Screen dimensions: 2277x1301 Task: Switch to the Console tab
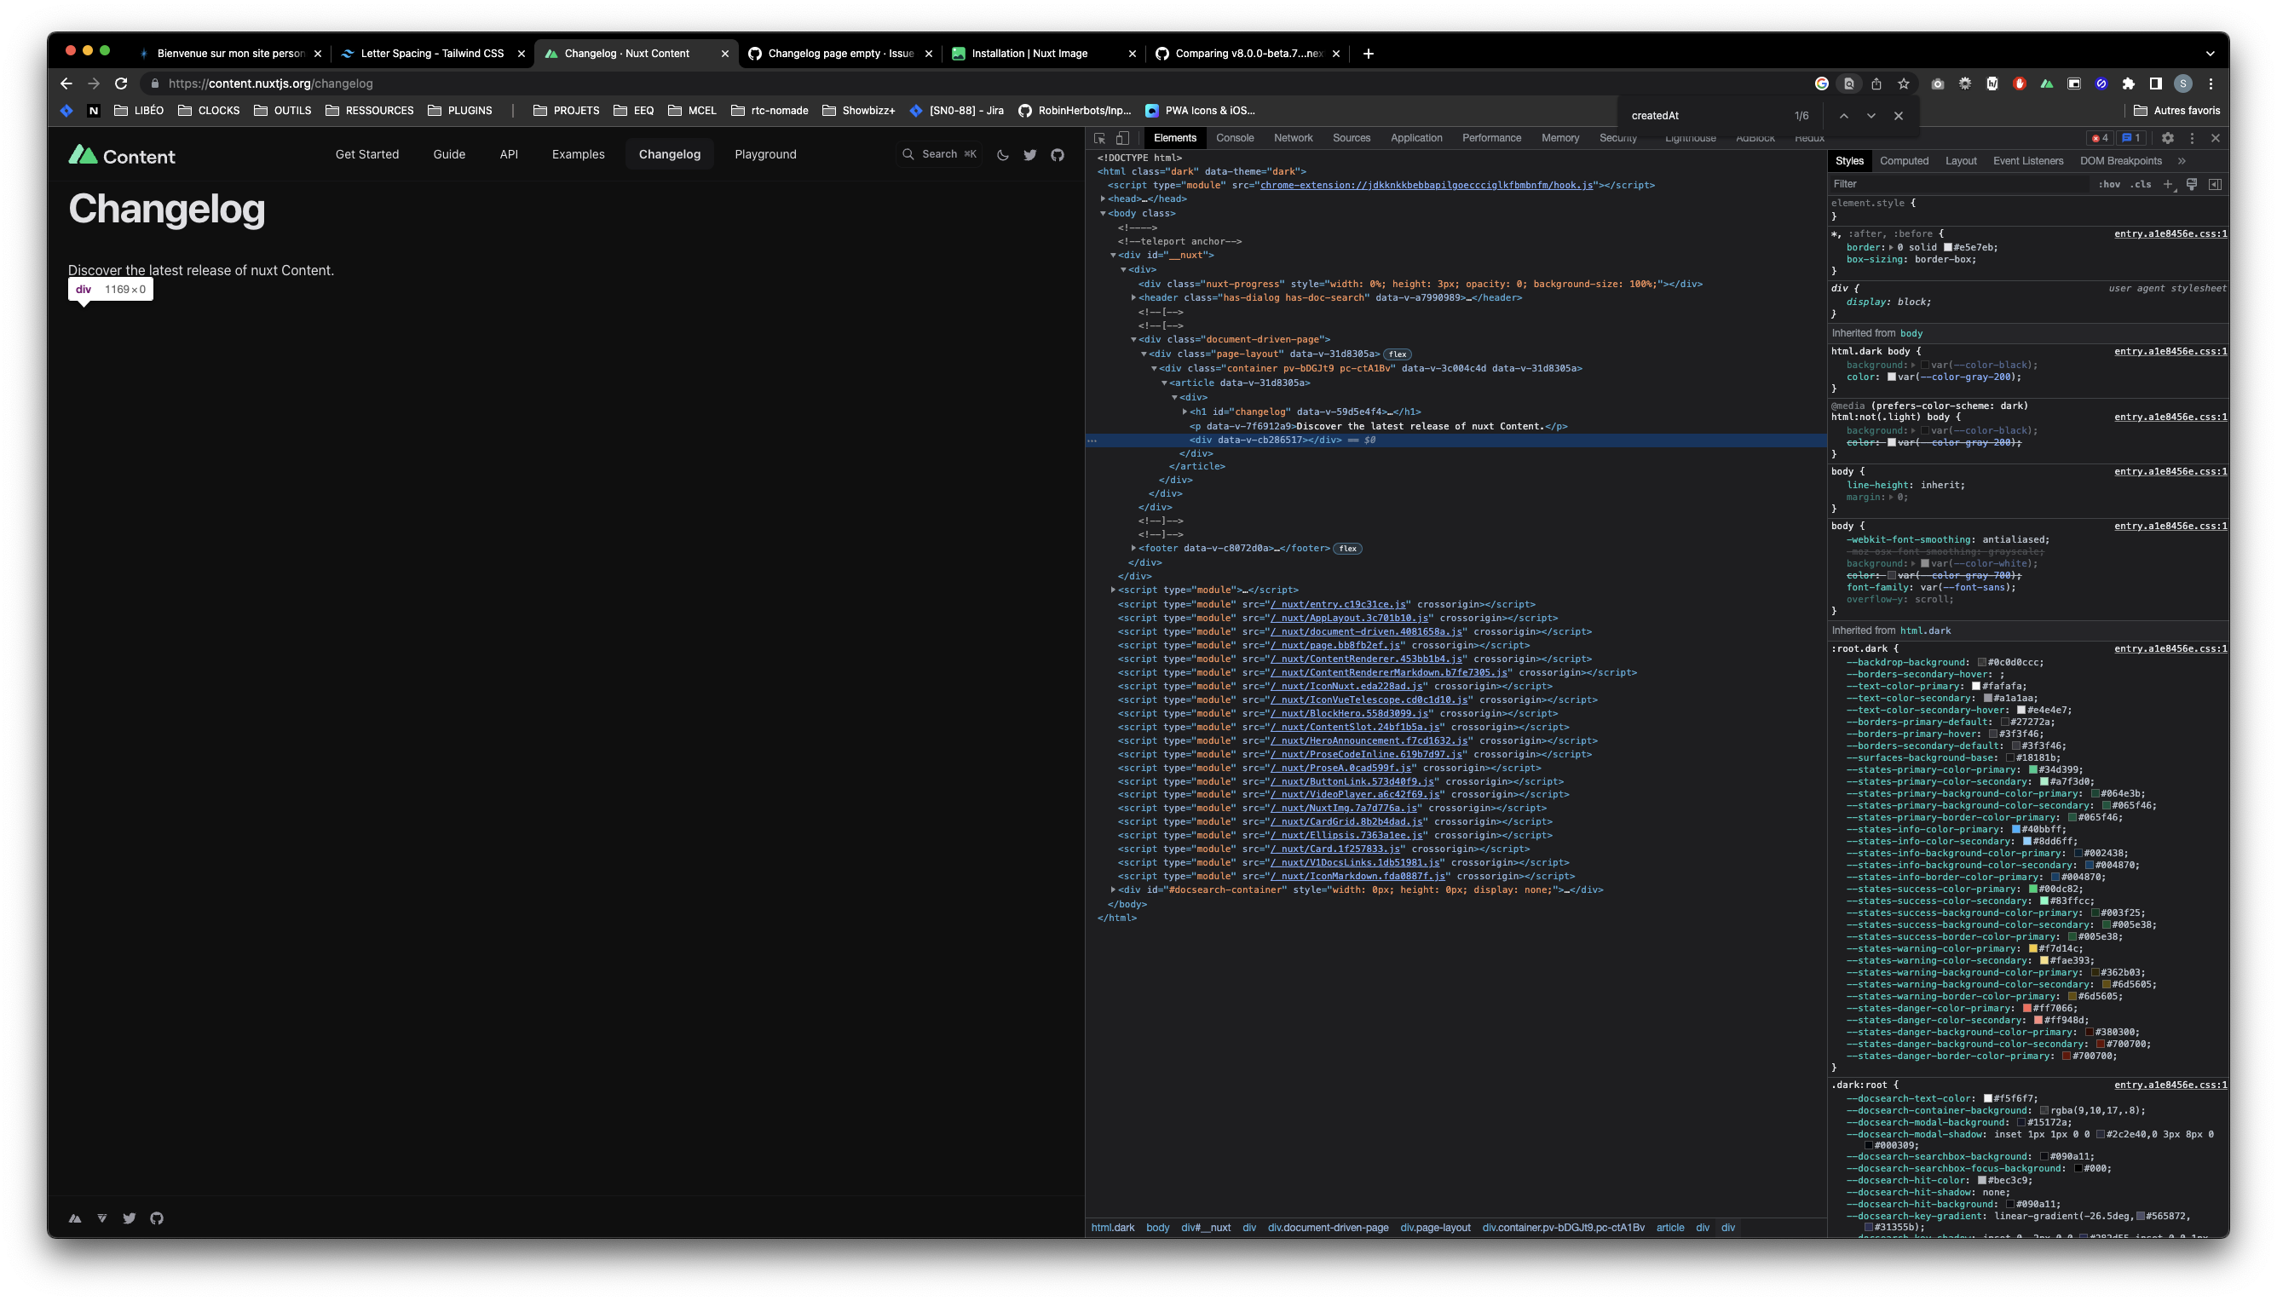click(x=1234, y=139)
